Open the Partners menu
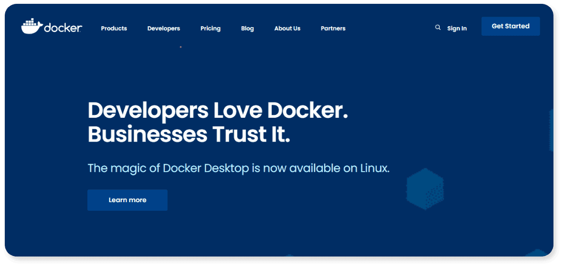This screenshot has height=267, width=563. [x=333, y=28]
